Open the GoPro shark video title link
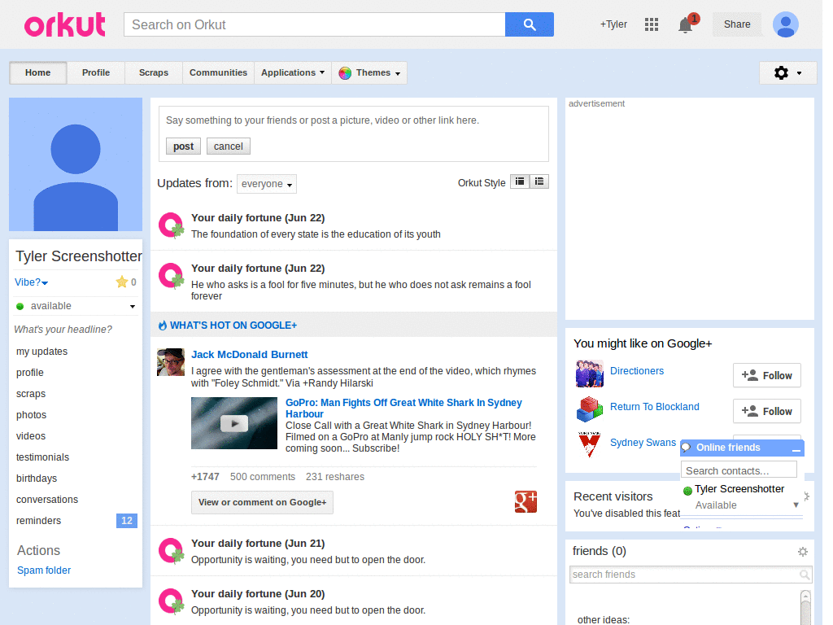 [x=403, y=409]
